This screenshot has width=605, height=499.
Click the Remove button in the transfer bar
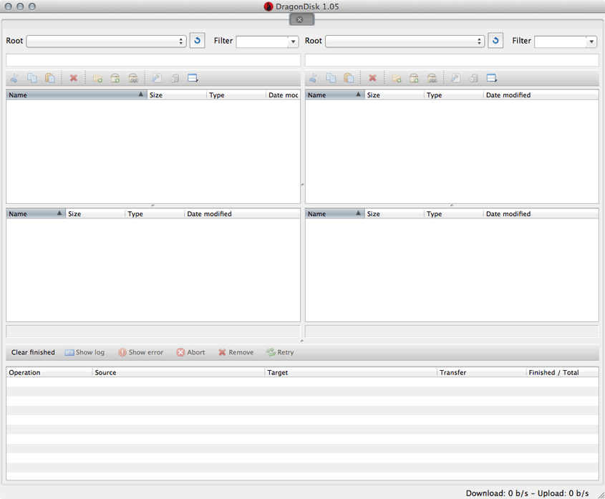click(236, 352)
